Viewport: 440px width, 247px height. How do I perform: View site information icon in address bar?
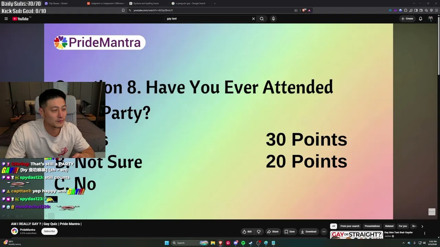pos(130,10)
